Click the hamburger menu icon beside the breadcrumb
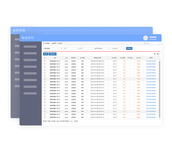This screenshot has height=145, width=172. point(44,43)
